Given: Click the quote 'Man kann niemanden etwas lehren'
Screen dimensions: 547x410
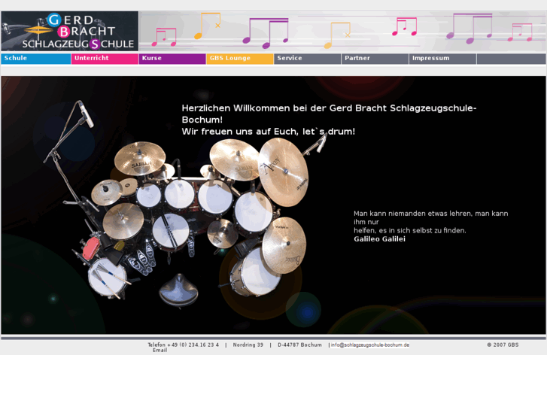Looking at the screenshot, I should point(431,222).
